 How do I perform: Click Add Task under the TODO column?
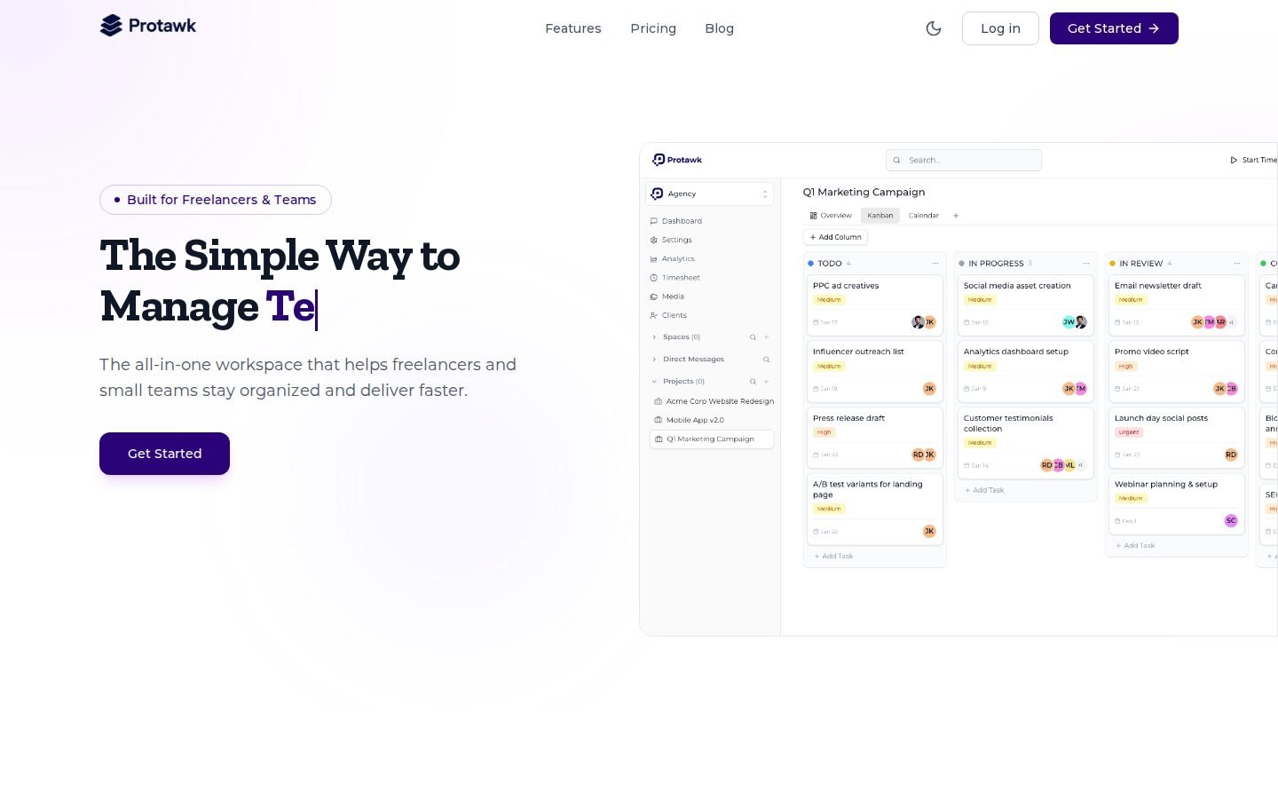tap(833, 557)
